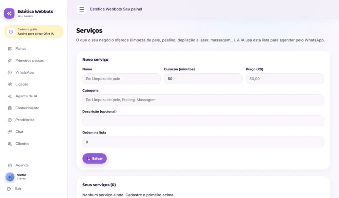Image resolution: width=339 pixels, height=198 pixels.
Task: Click the Estética Webbots sparkle logo icon
Action: [x=9, y=14]
